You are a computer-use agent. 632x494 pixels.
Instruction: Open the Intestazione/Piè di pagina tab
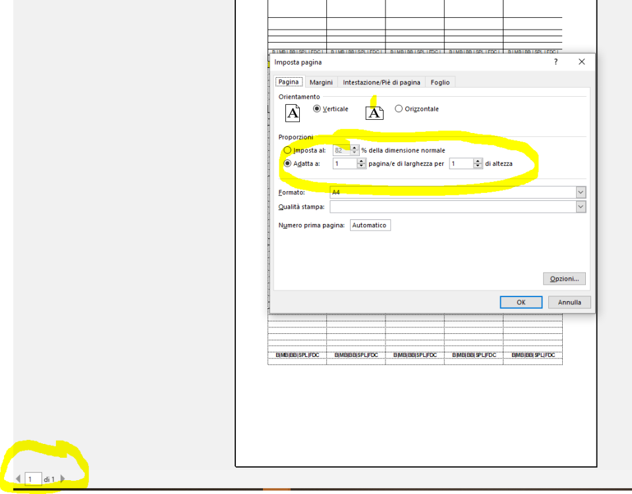pyautogui.click(x=381, y=82)
